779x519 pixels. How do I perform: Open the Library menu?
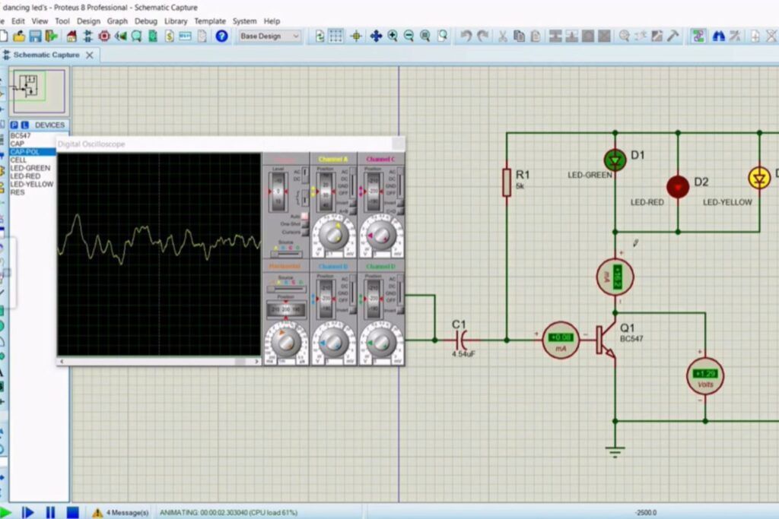pos(176,21)
